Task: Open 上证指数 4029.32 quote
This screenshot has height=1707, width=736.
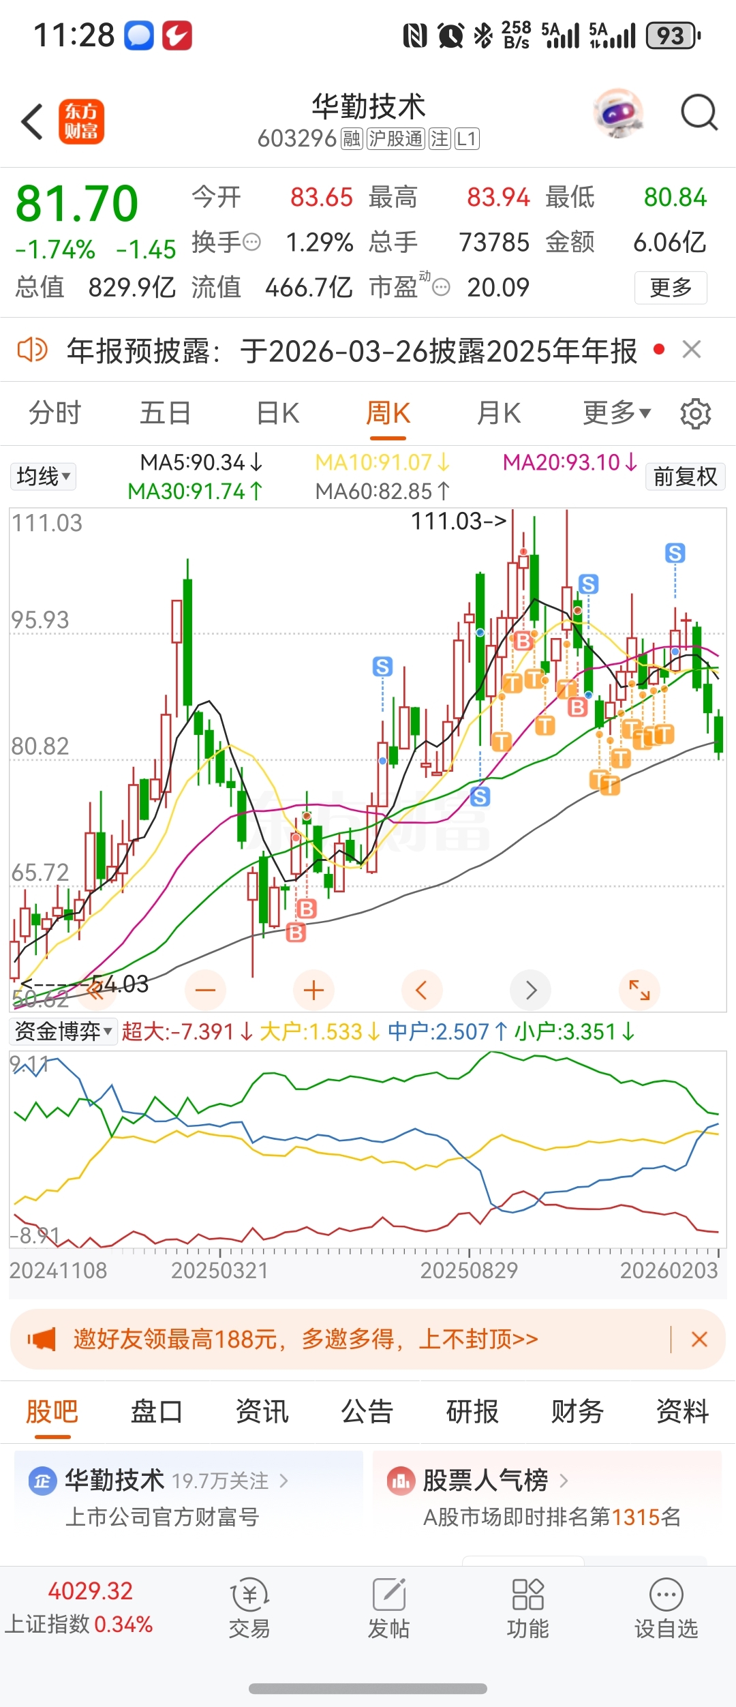Action: pyautogui.click(x=78, y=1607)
